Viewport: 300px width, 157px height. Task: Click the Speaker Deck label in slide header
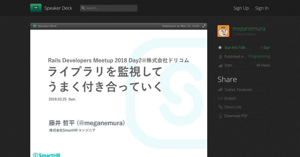(x=47, y=26)
